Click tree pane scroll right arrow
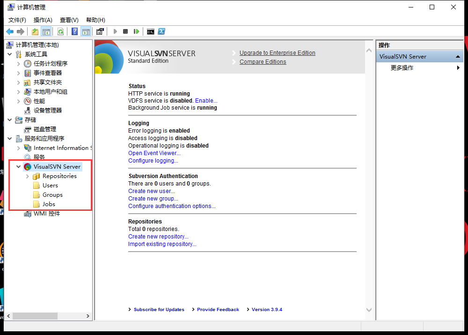The height and width of the screenshot is (335, 468). [x=88, y=316]
